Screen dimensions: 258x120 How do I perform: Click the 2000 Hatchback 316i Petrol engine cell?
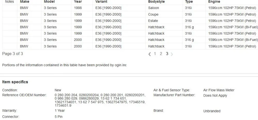232,46
